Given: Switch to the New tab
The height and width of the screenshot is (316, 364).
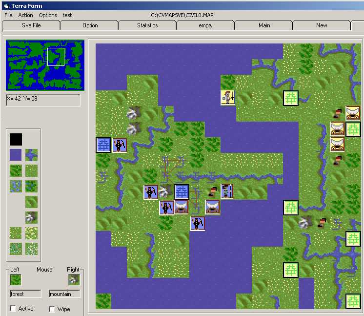Looking at the screenshot, I should [322, 25].
